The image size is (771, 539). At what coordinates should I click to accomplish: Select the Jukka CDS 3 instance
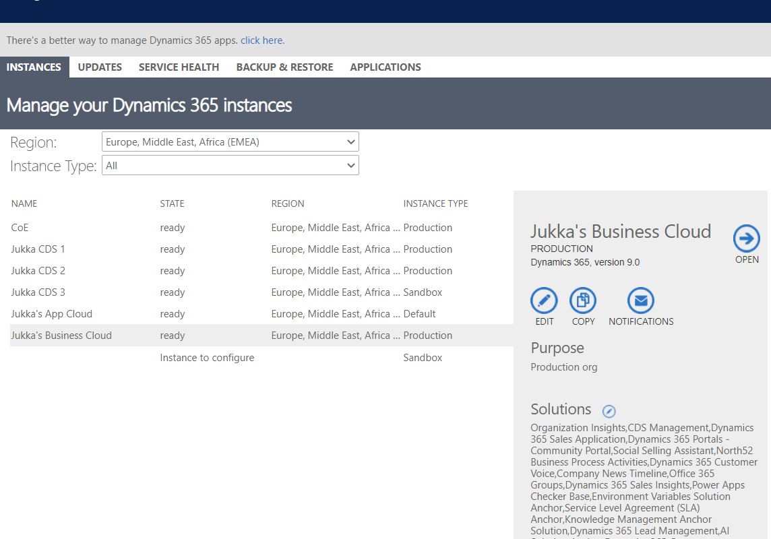261,292
